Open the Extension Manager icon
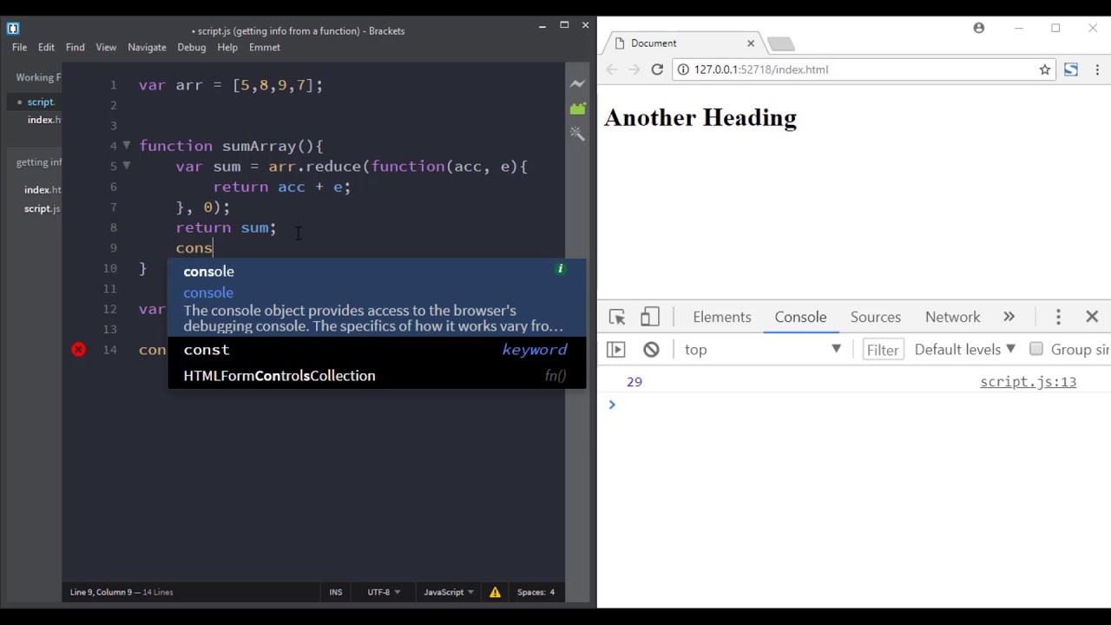Viewport: 1111px width, 625px height. pyautogui.click(x=577, y=109)
